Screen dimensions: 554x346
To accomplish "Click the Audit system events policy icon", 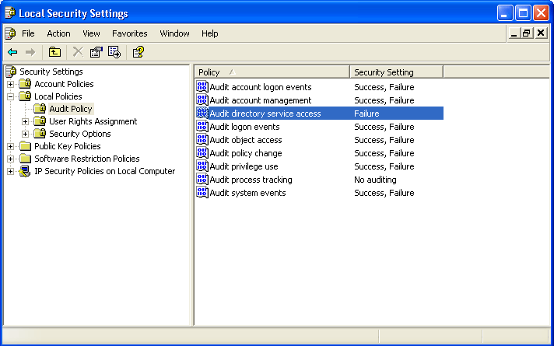I will pos(202,193).
